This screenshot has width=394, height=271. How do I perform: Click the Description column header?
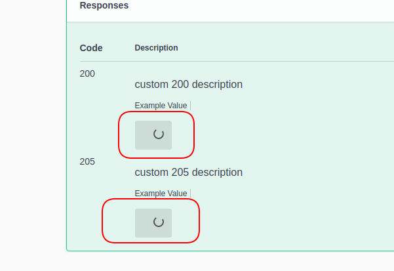click(156, 48)
